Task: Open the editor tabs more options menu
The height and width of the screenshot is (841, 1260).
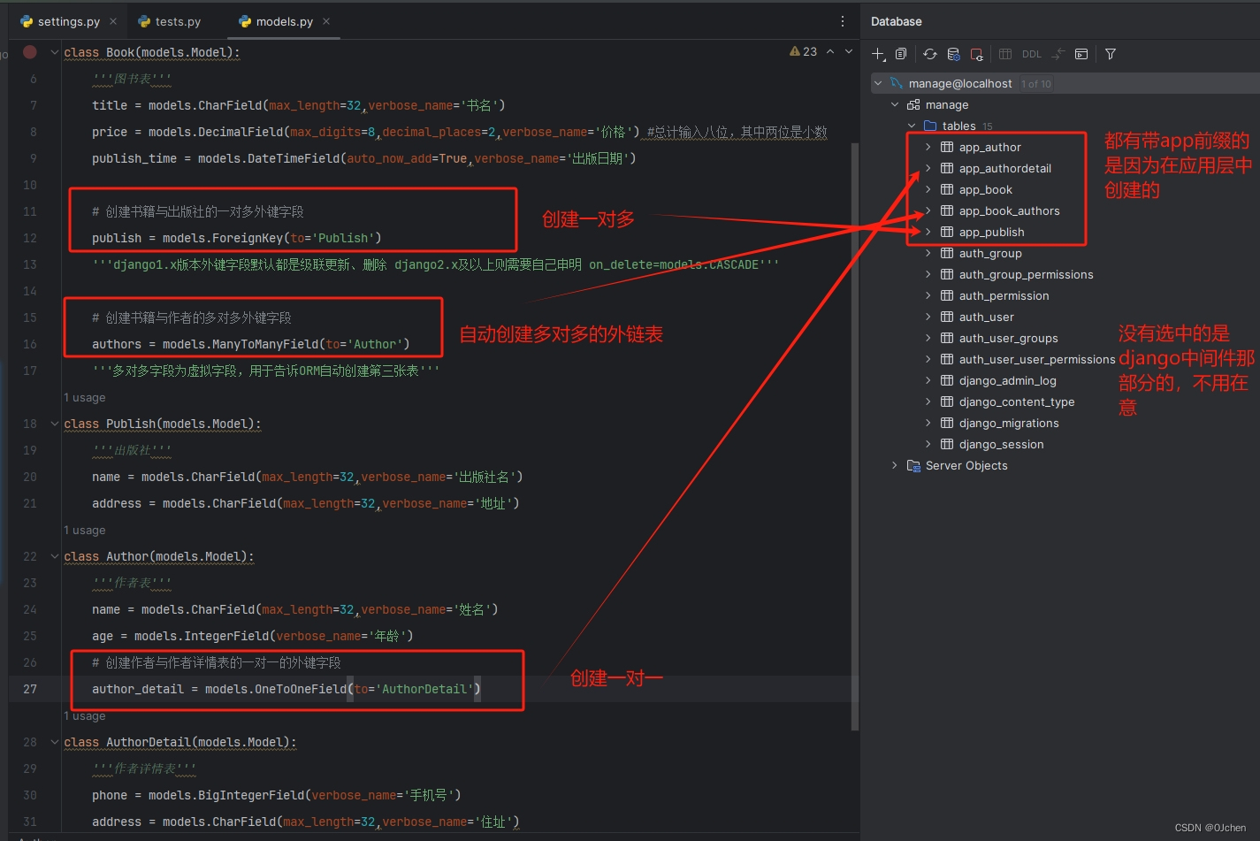Action: (x=843, y=21)
